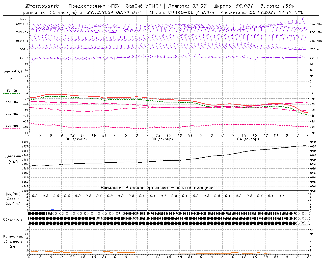The height and width of the screenshot is (259, 323).
Task: Select the Высота: 189м header text
Action: 277,6
